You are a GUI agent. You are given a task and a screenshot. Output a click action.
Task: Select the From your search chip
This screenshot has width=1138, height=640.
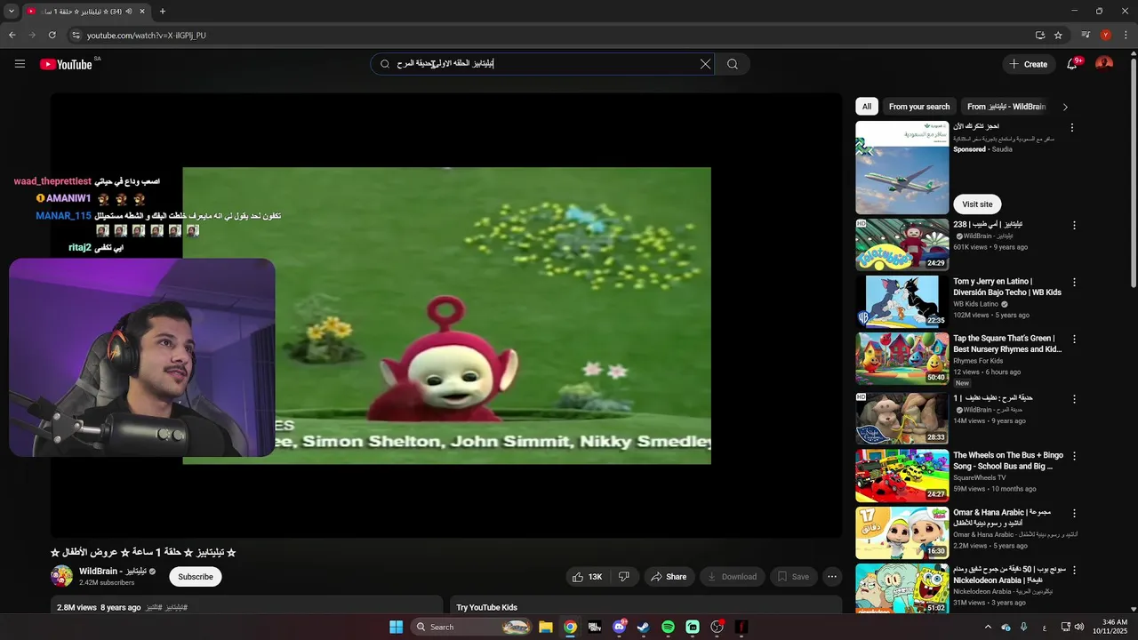[x=919, y=107]
